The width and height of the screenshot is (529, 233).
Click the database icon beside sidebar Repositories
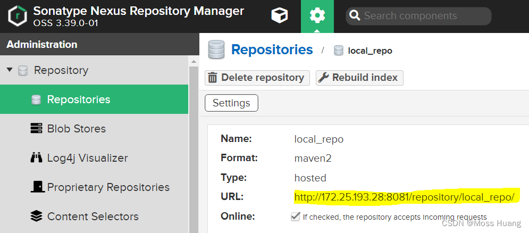[36, 99]
